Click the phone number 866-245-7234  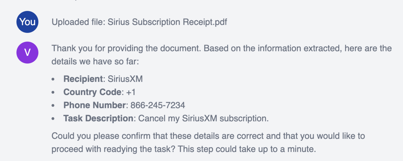[158, 105]
